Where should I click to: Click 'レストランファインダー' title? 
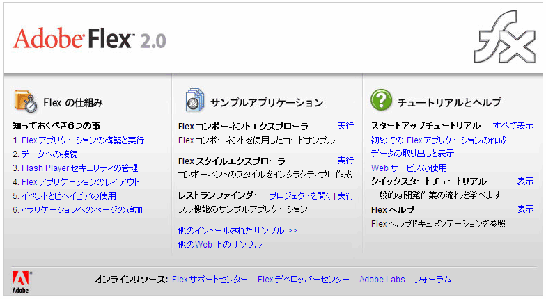pos(220,195)
